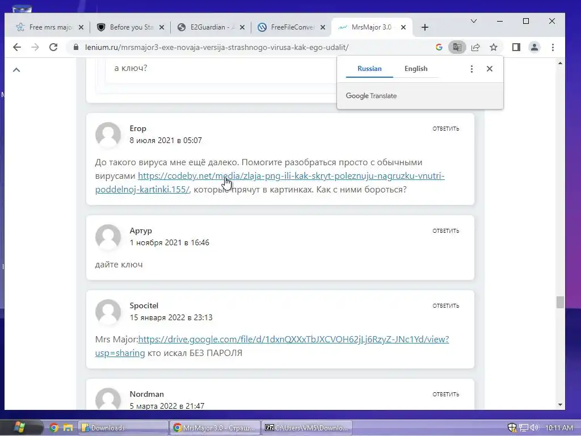The image size is (581, 436).
Task: Open Translate popup options menu
Action: point(471,69)
